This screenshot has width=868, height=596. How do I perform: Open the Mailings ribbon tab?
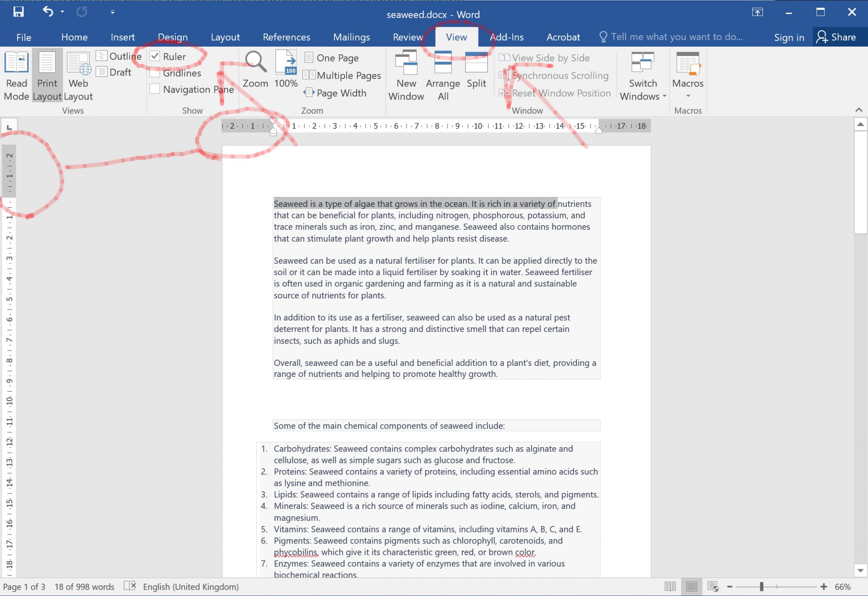351,37
